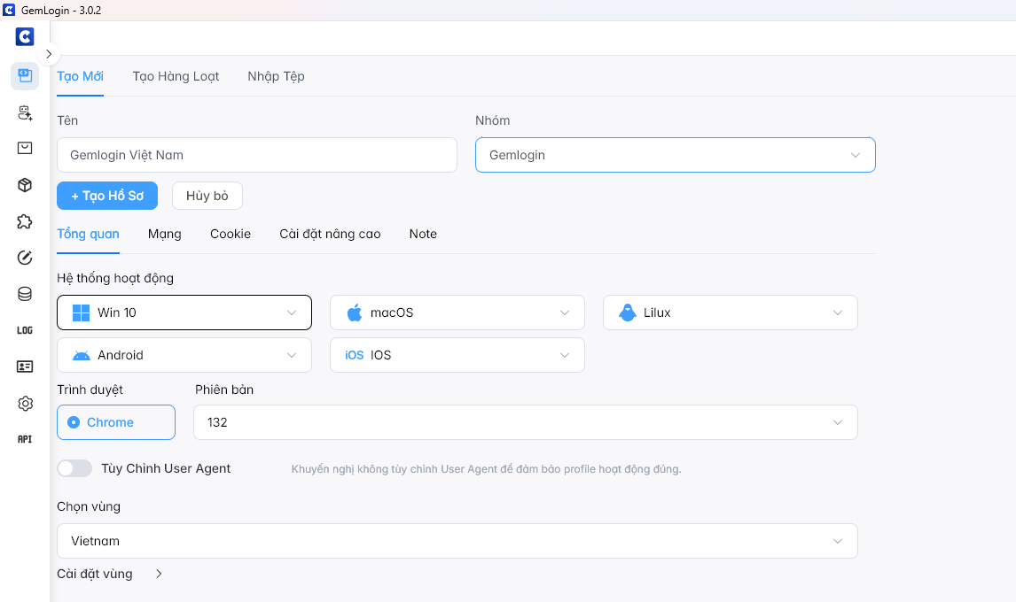The image size is (1016, 602).
Task: Open the settings gear in sidebar
Action: pos(25,404)
